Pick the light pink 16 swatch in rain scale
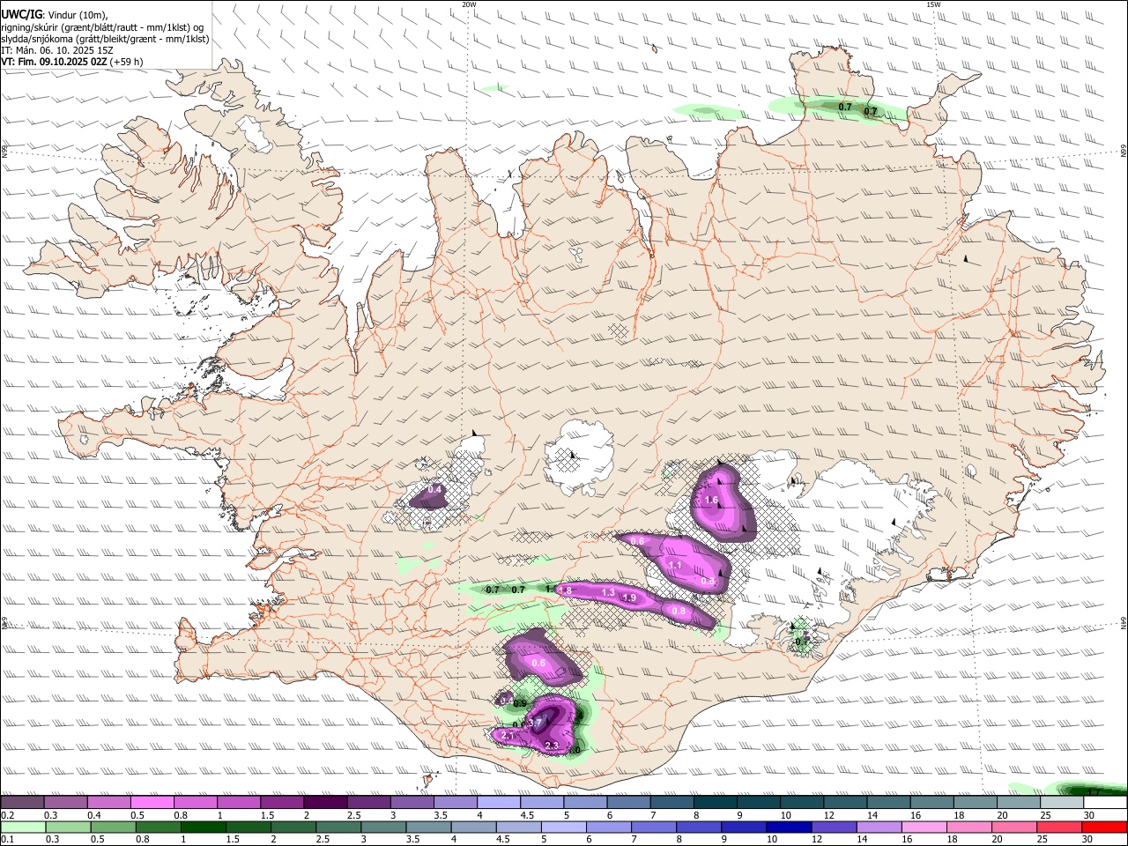The image size is (1128, 846). click(x=924, y=827)
